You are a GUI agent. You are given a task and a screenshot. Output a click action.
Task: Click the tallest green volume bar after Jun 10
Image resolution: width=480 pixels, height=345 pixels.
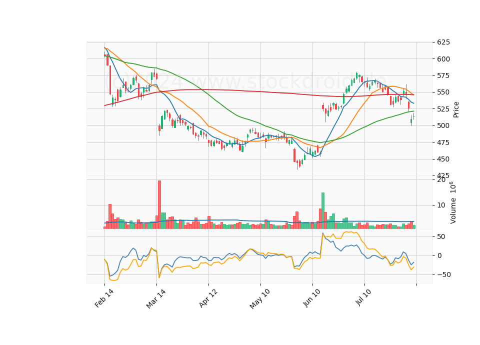point(323,210)
